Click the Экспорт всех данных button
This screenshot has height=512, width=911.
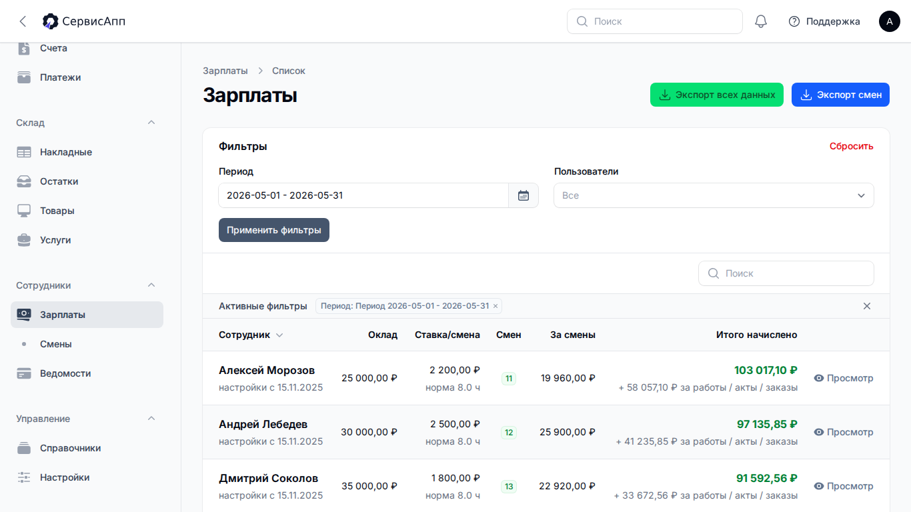(x=717, y=95)
